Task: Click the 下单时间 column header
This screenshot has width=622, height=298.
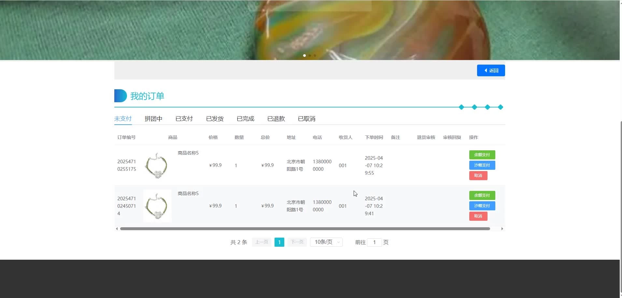Action: [x=374, y=137]
